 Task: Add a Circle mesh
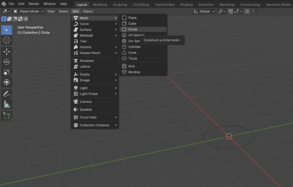point(143,29)
